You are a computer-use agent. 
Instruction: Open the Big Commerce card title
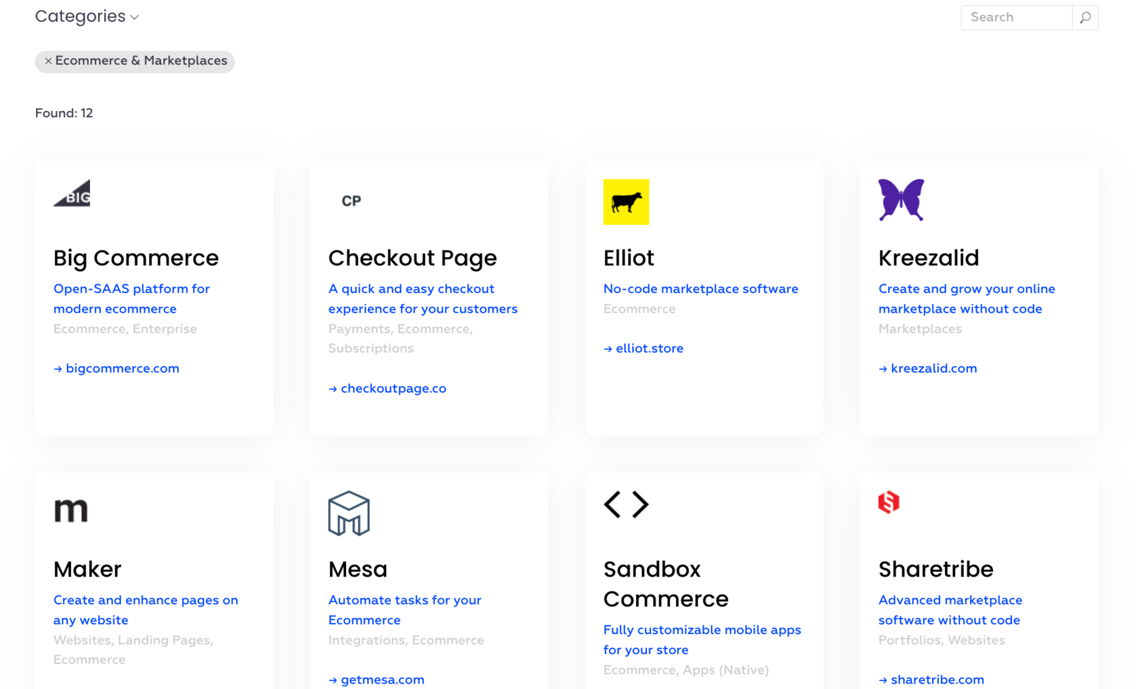coord(136,258)
